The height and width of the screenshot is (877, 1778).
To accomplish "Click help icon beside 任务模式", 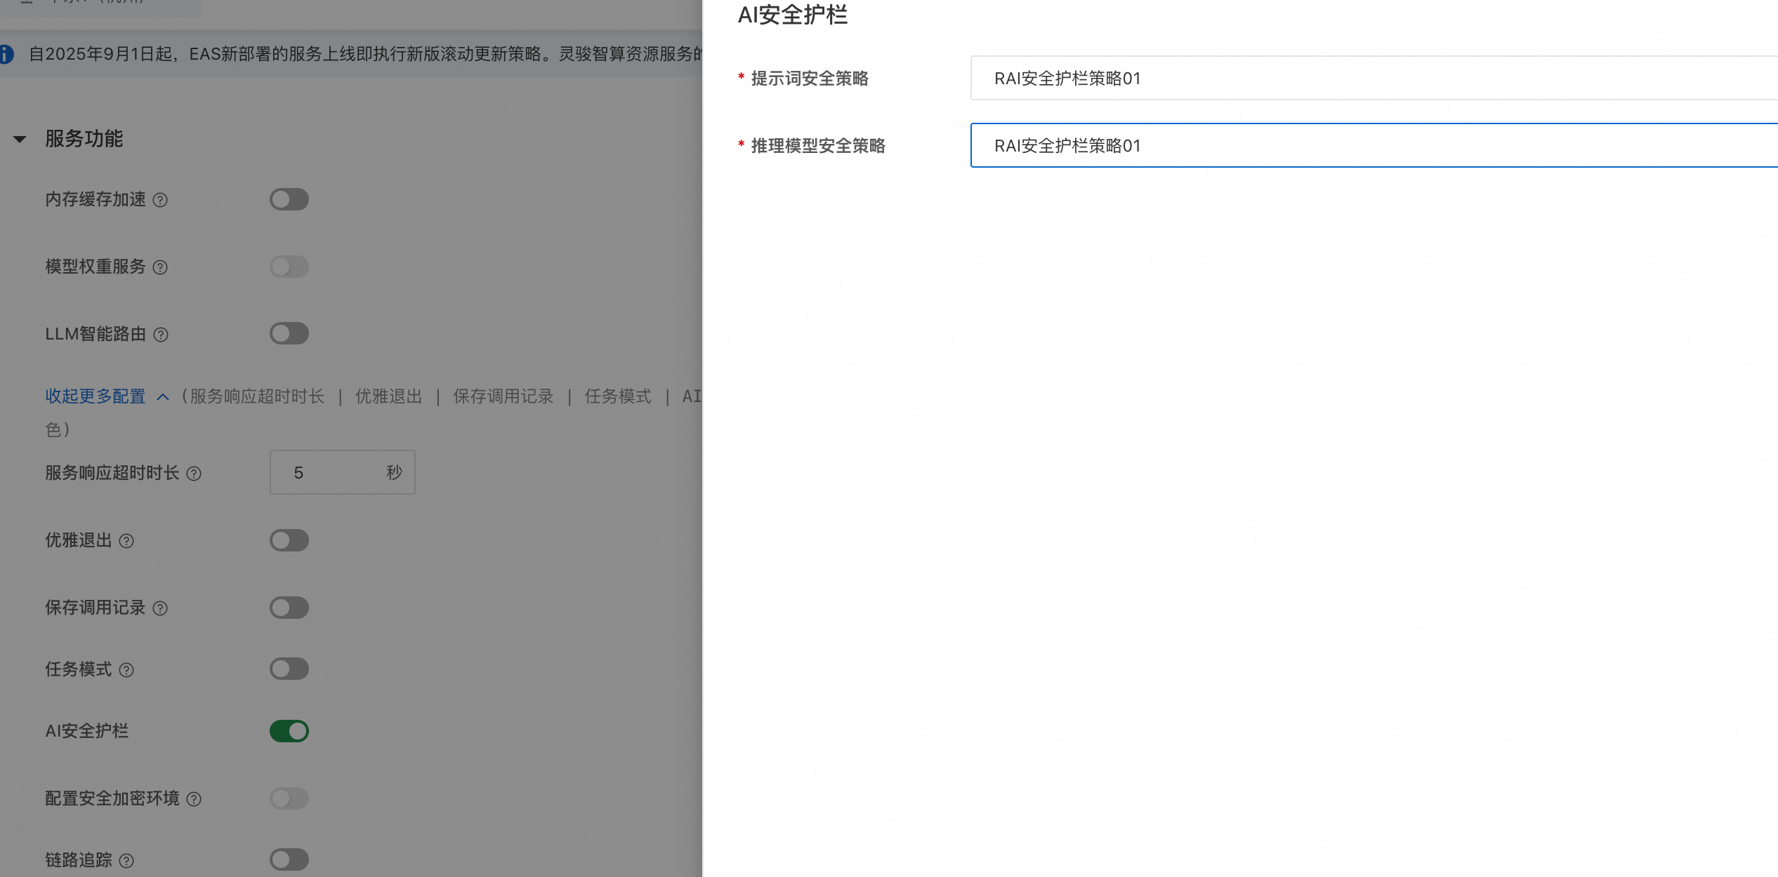I will (x=126, y=670).
